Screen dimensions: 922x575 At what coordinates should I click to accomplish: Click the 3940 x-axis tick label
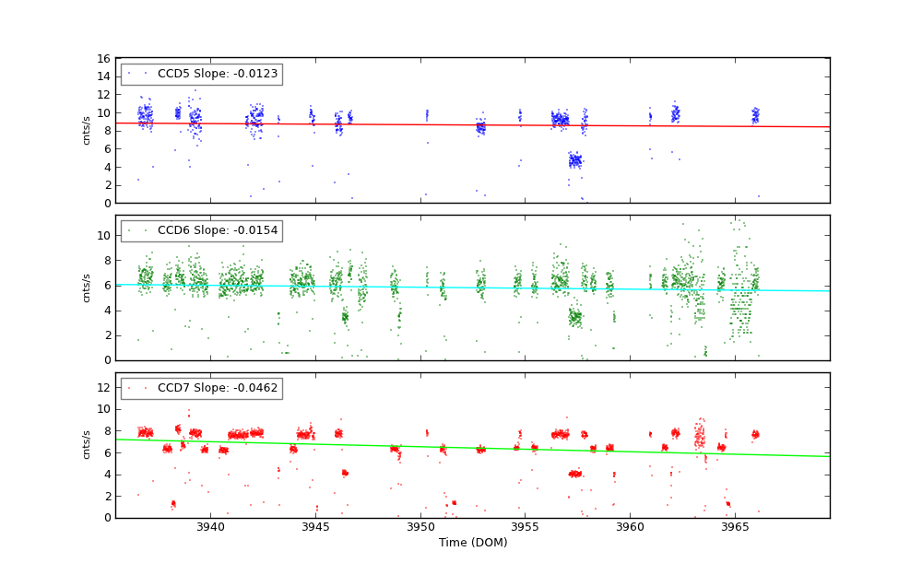pos(210,527)
